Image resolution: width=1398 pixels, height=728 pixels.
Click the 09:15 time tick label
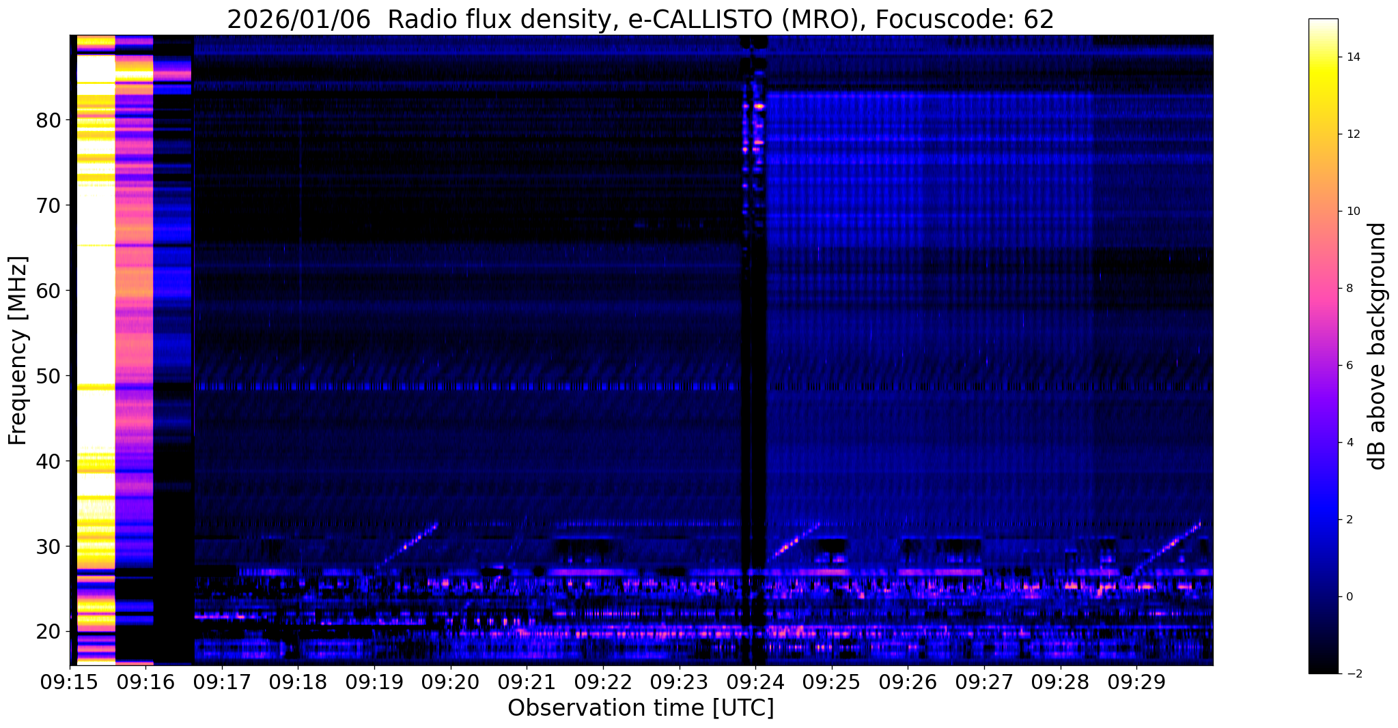[x=70, y=682]
